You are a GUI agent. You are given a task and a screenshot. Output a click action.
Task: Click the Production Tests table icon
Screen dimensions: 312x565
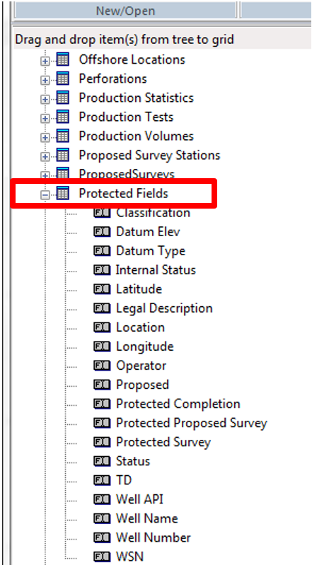point(63,117)
